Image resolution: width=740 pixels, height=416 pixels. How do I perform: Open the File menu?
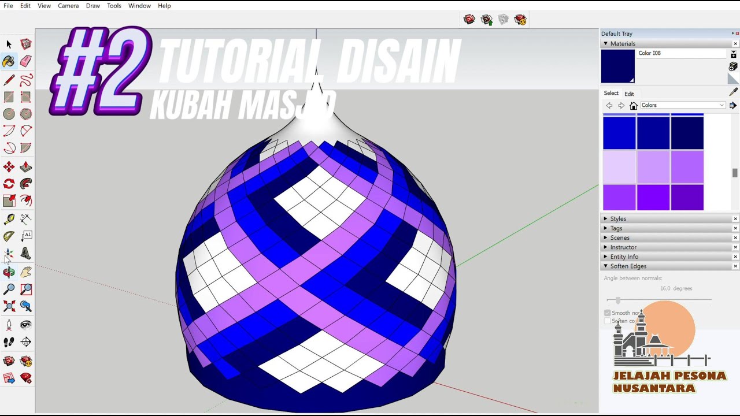pyautogui.click(x=8, y=6)
